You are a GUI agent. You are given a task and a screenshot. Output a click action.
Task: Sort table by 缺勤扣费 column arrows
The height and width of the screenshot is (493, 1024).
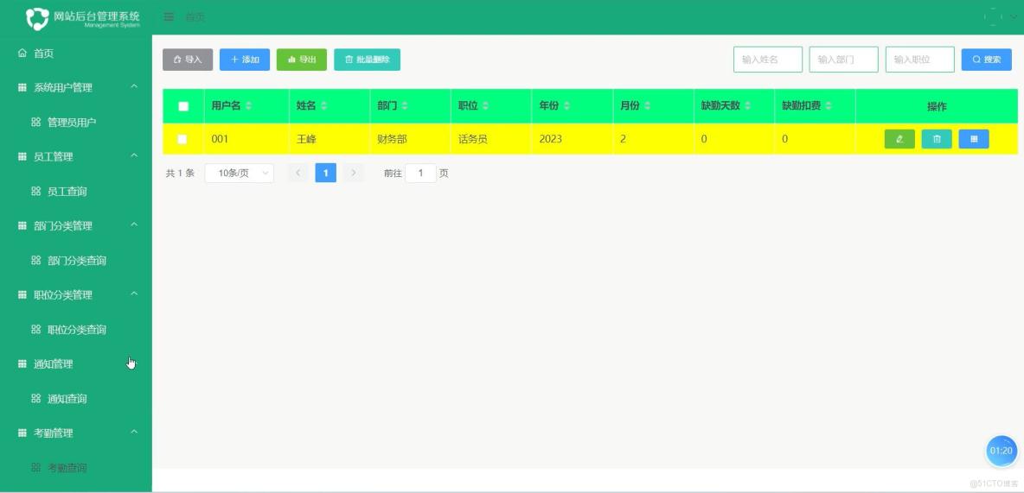point(829,105)
